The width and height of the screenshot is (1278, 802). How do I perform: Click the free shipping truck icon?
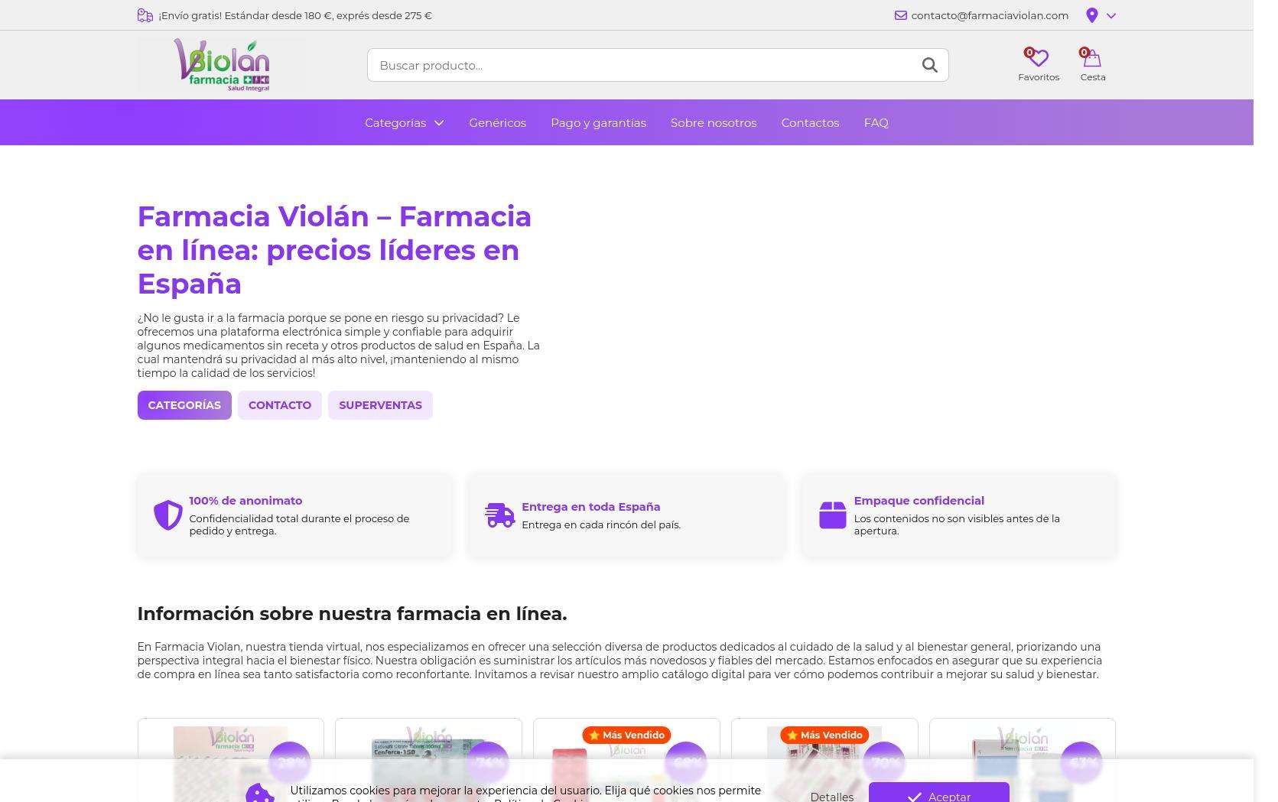pos(145,15)
